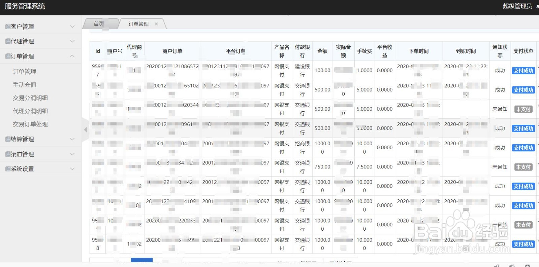Open 交易分润明细 in the sidebar
The height and width of the screenshot is (267, 539).
point(30,98)
